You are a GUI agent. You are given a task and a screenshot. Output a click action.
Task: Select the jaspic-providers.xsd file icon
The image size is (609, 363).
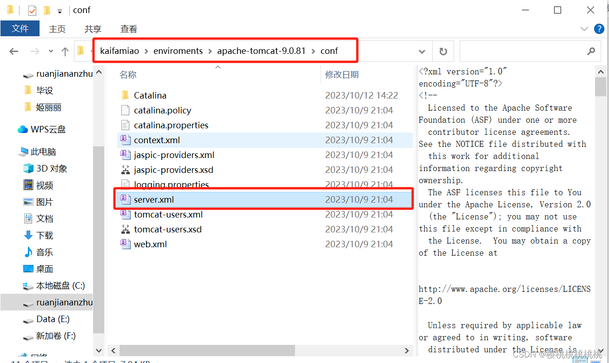coord(125,170)
